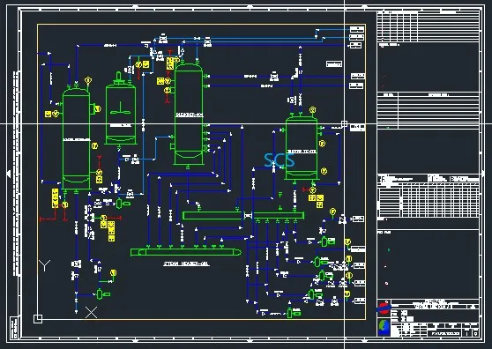This screenshot has width=492, height=349.
Task: Click the revision table at top-right of title block
Action: coord(429,26)
